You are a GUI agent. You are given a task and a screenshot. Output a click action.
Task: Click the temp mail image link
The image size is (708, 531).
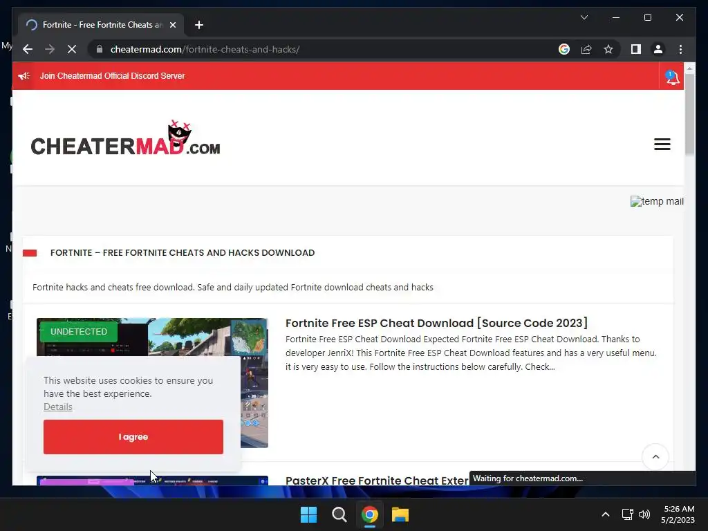pyautogui.click(x=657, y=201)
